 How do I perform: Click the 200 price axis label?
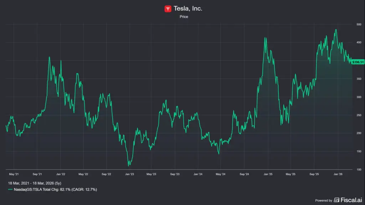coord(359,133)
